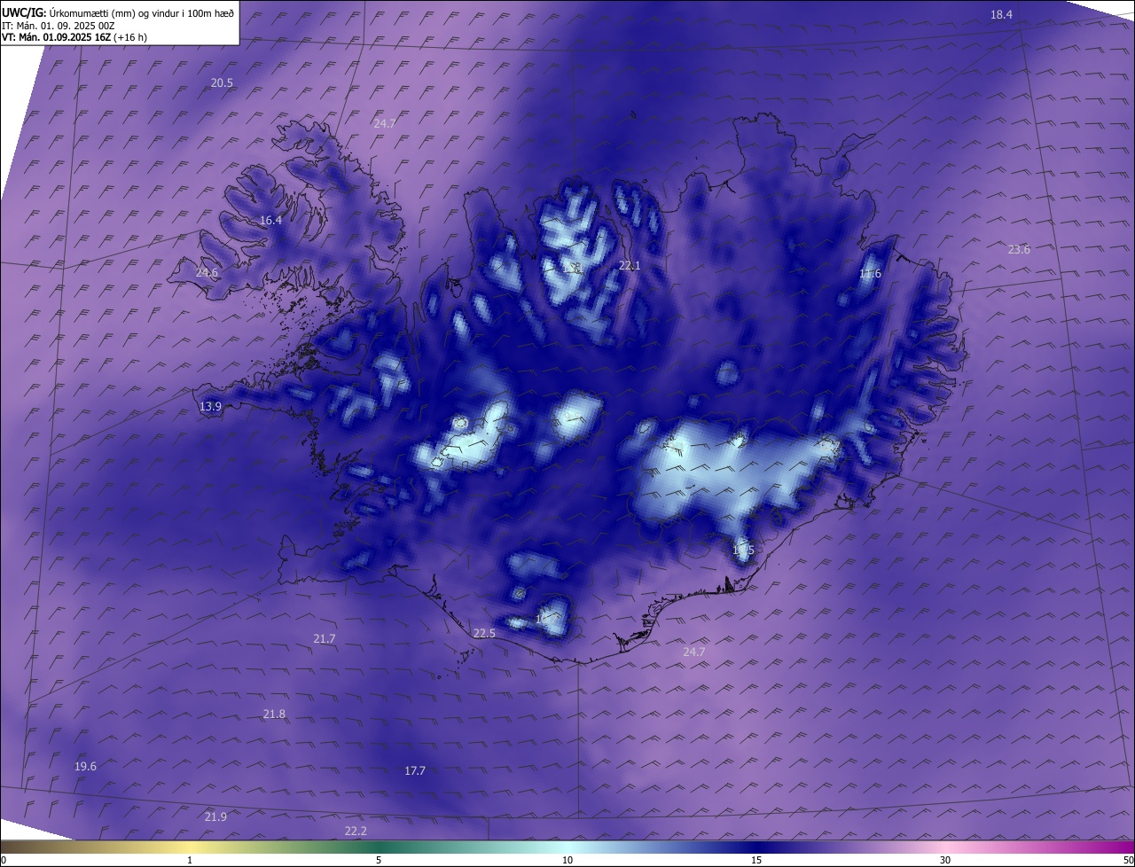Click the 24.6 value on the map
This screenshot has height=867, width=1135.
pyautogui.click(x=207, y=272)
